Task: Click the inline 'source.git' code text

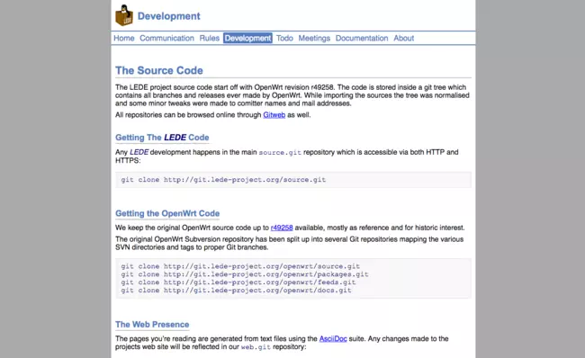Action: click(x=280, y=153)
